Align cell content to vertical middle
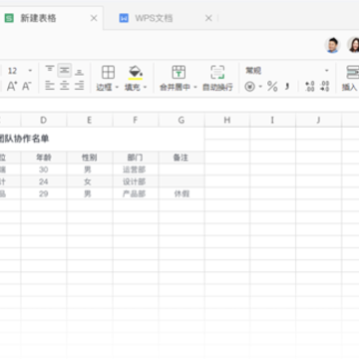 coord(65,70)
